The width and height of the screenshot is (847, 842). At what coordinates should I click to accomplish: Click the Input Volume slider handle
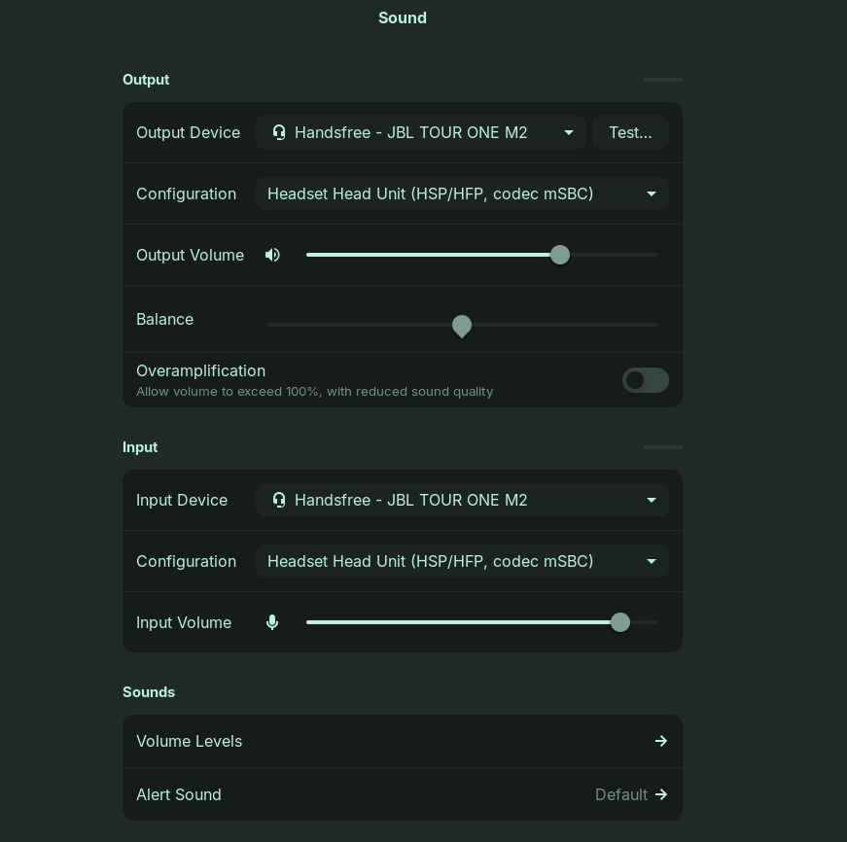coord(620,622)
